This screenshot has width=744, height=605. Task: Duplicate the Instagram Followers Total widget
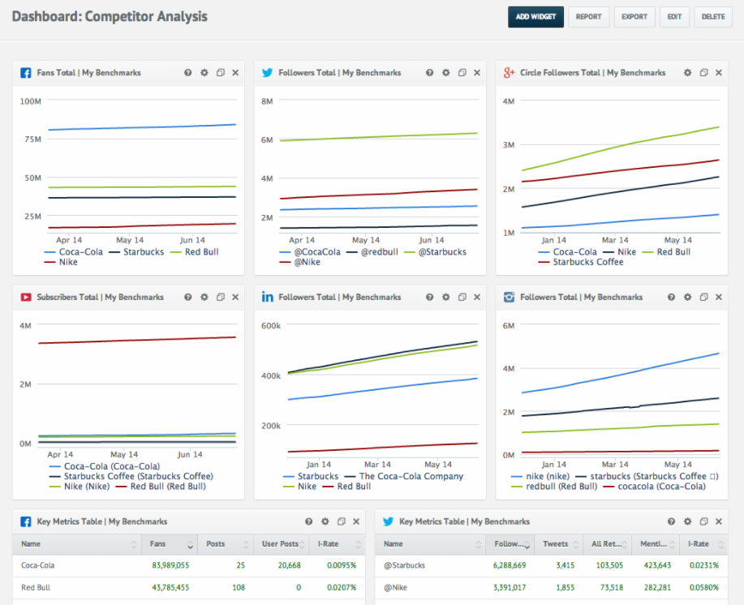(x=703, y=297)
